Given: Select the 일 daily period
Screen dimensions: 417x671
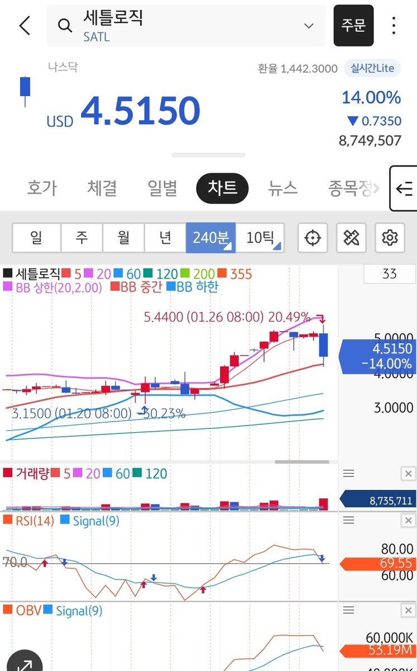Looking at the screenshot, I should (36, 238).
